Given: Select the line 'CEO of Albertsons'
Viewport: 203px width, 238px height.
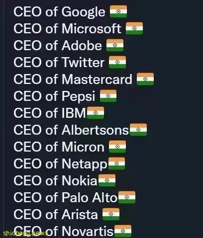Looking at the screenshot, I should [x=71, y=130].
